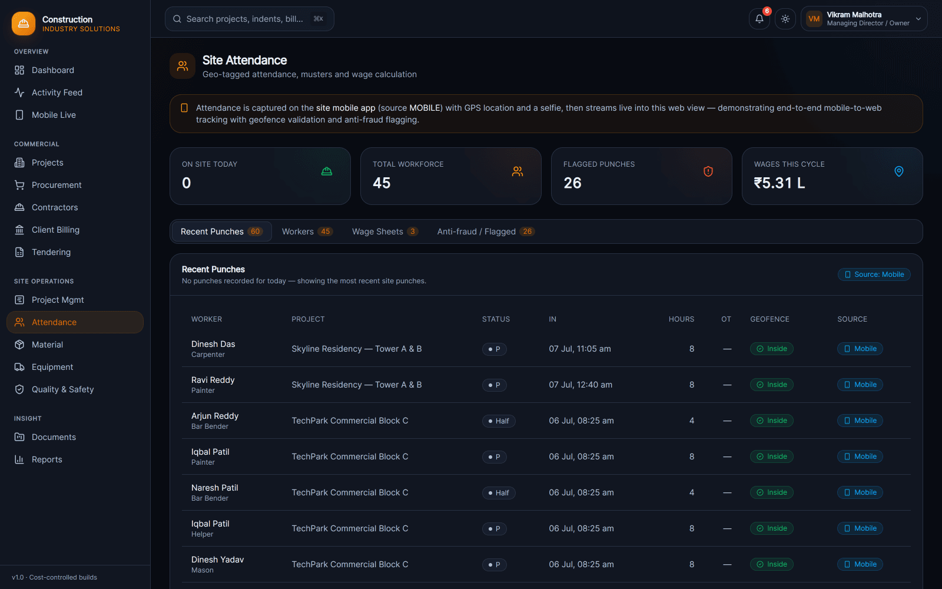Click the Construction helmet logo

click(24, 24)
